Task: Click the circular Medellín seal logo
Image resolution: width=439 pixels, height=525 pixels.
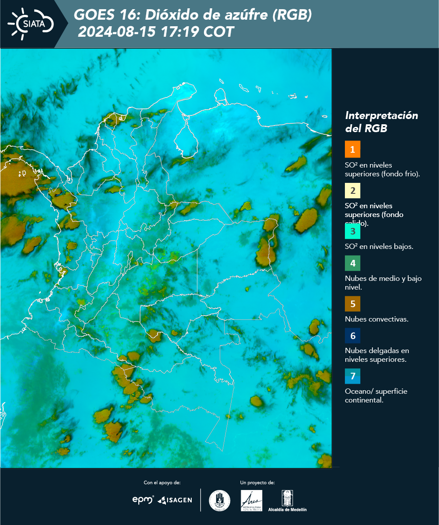Action: point(220,500)
